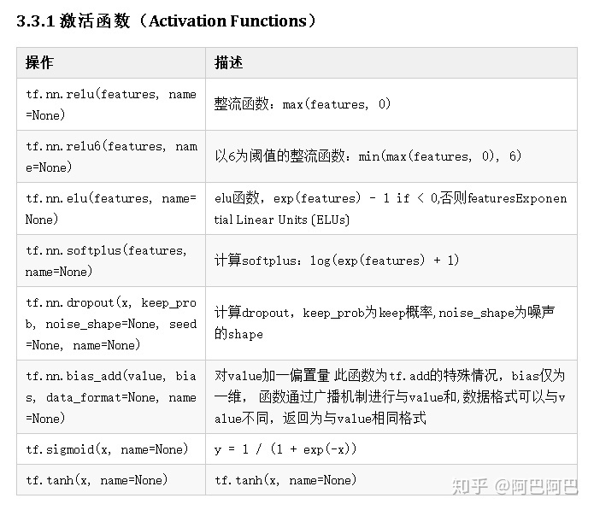Image resolution: width=594 pixels, height=510 pixels.
Task: Click the '对value加一偏置量' description cell
Action: (x=391, y=396)
